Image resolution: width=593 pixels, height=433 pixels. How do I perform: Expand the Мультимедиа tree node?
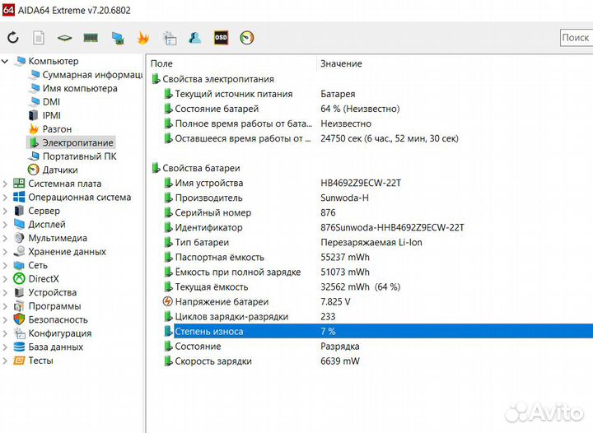coord(6,238)
